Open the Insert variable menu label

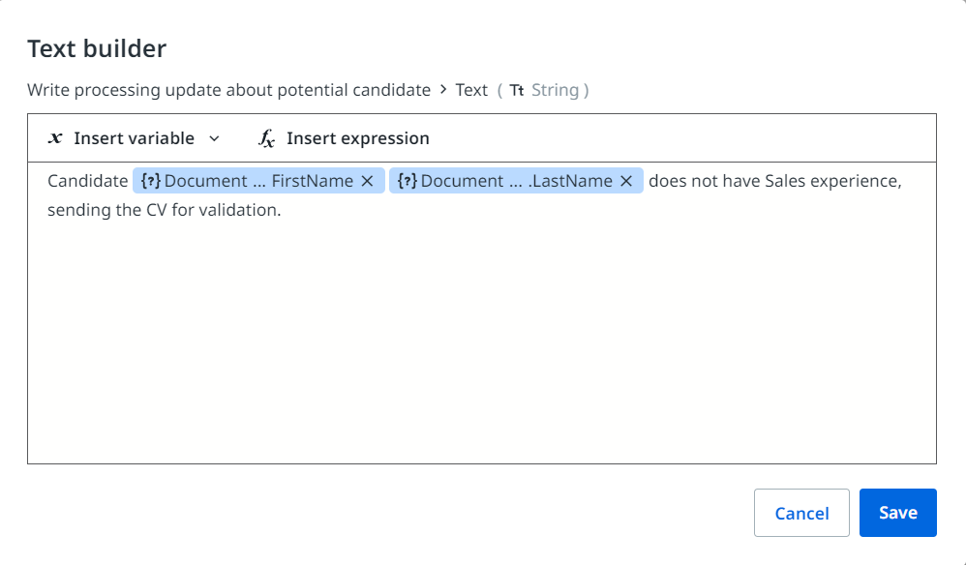134,138
